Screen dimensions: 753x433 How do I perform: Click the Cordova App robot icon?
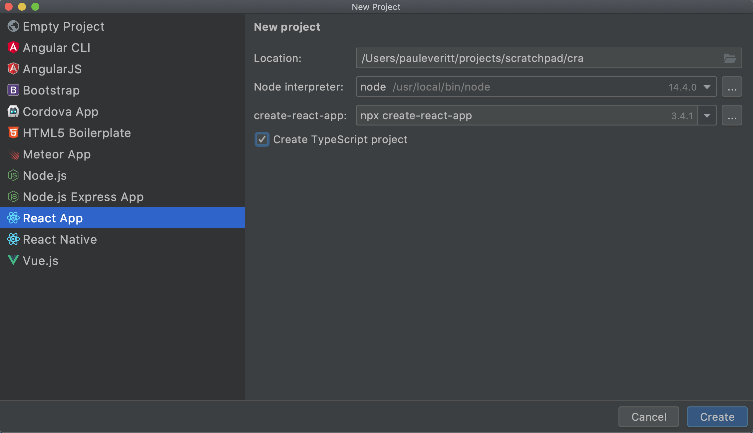[x=13, y=111]
